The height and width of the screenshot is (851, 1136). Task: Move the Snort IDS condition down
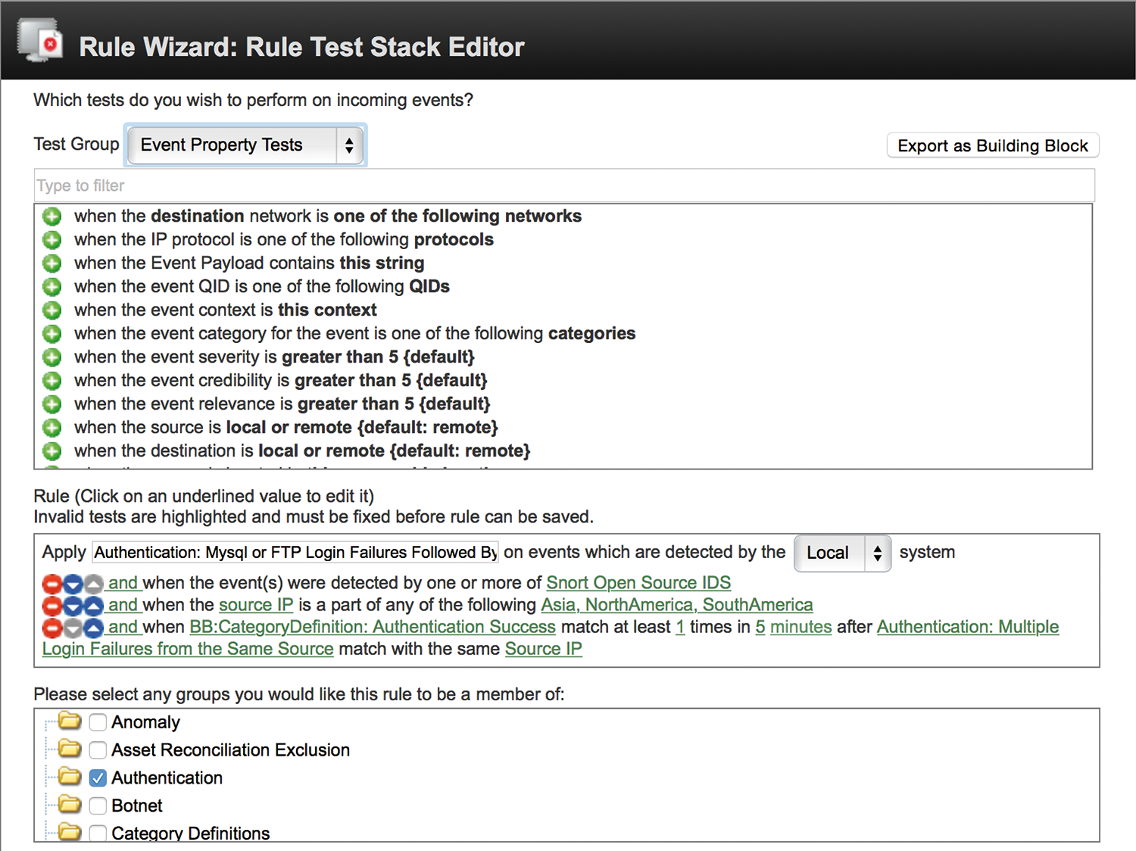coord(72,583)
